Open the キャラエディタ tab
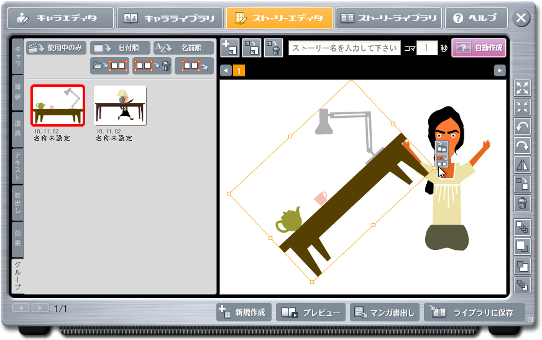This screenshot has height=340, width=542. pyautogui.click(x=61, y=18)
